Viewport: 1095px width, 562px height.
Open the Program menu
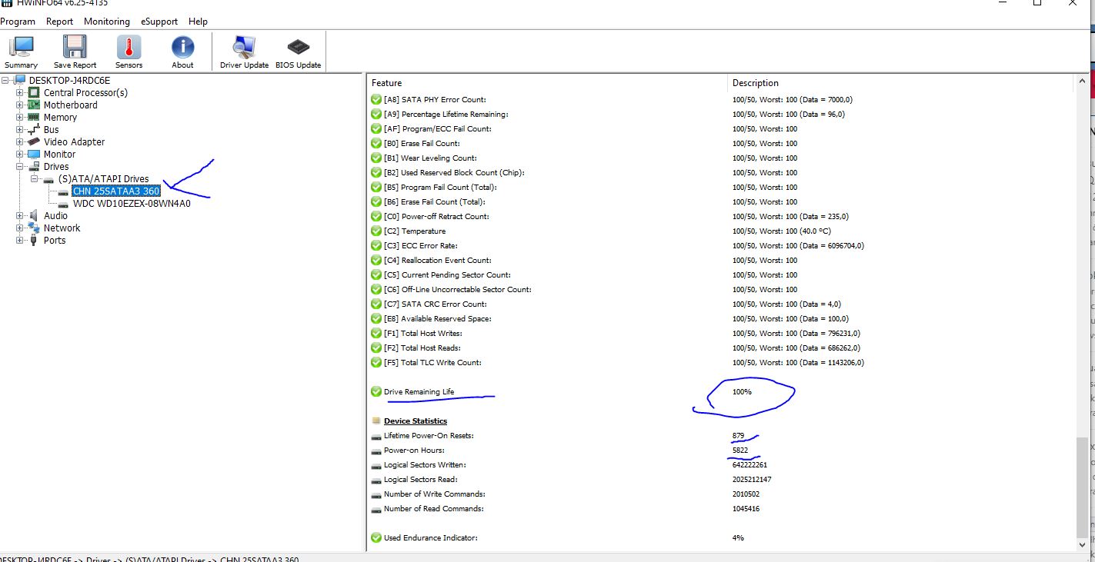click(x=18, y=22)
